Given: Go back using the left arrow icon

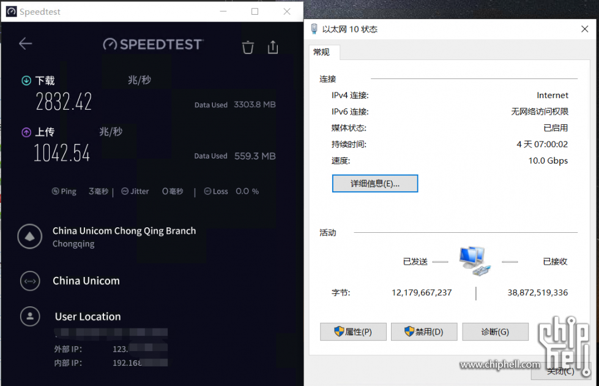Looking at the screenshot, I should click(26, 44).
